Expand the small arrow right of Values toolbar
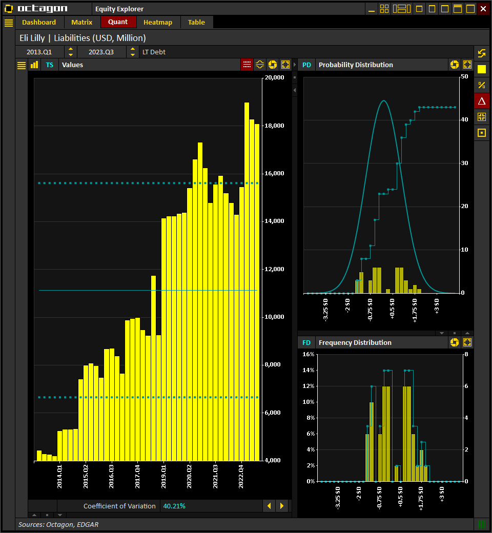Image resolution: width=492 pixels, height=533 pixels. [x=295, y=65]
